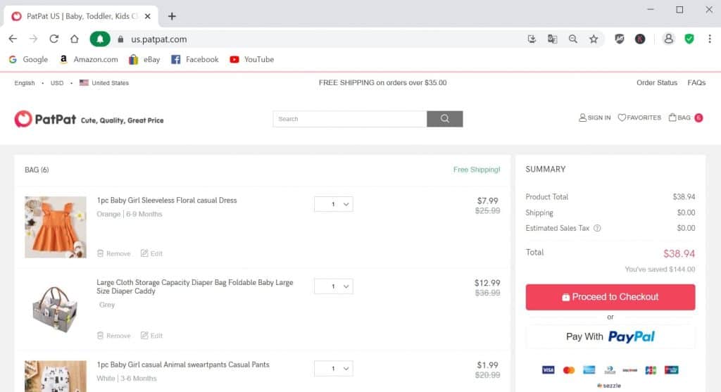Edit the Diaper Caddy item

pos(151,336)
